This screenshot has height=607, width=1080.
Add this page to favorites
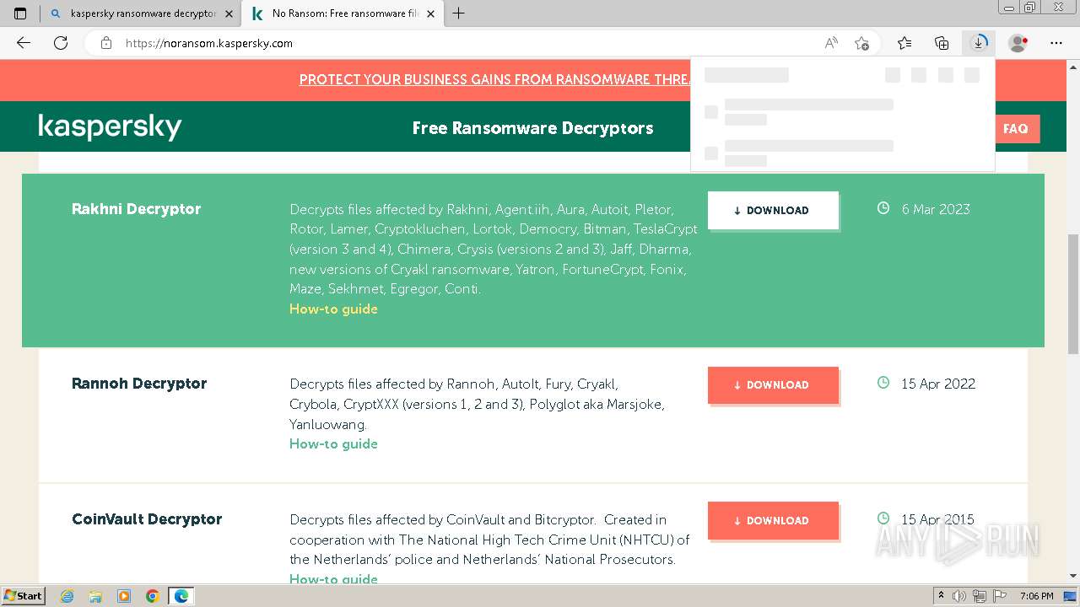click(x=861, y=43)
